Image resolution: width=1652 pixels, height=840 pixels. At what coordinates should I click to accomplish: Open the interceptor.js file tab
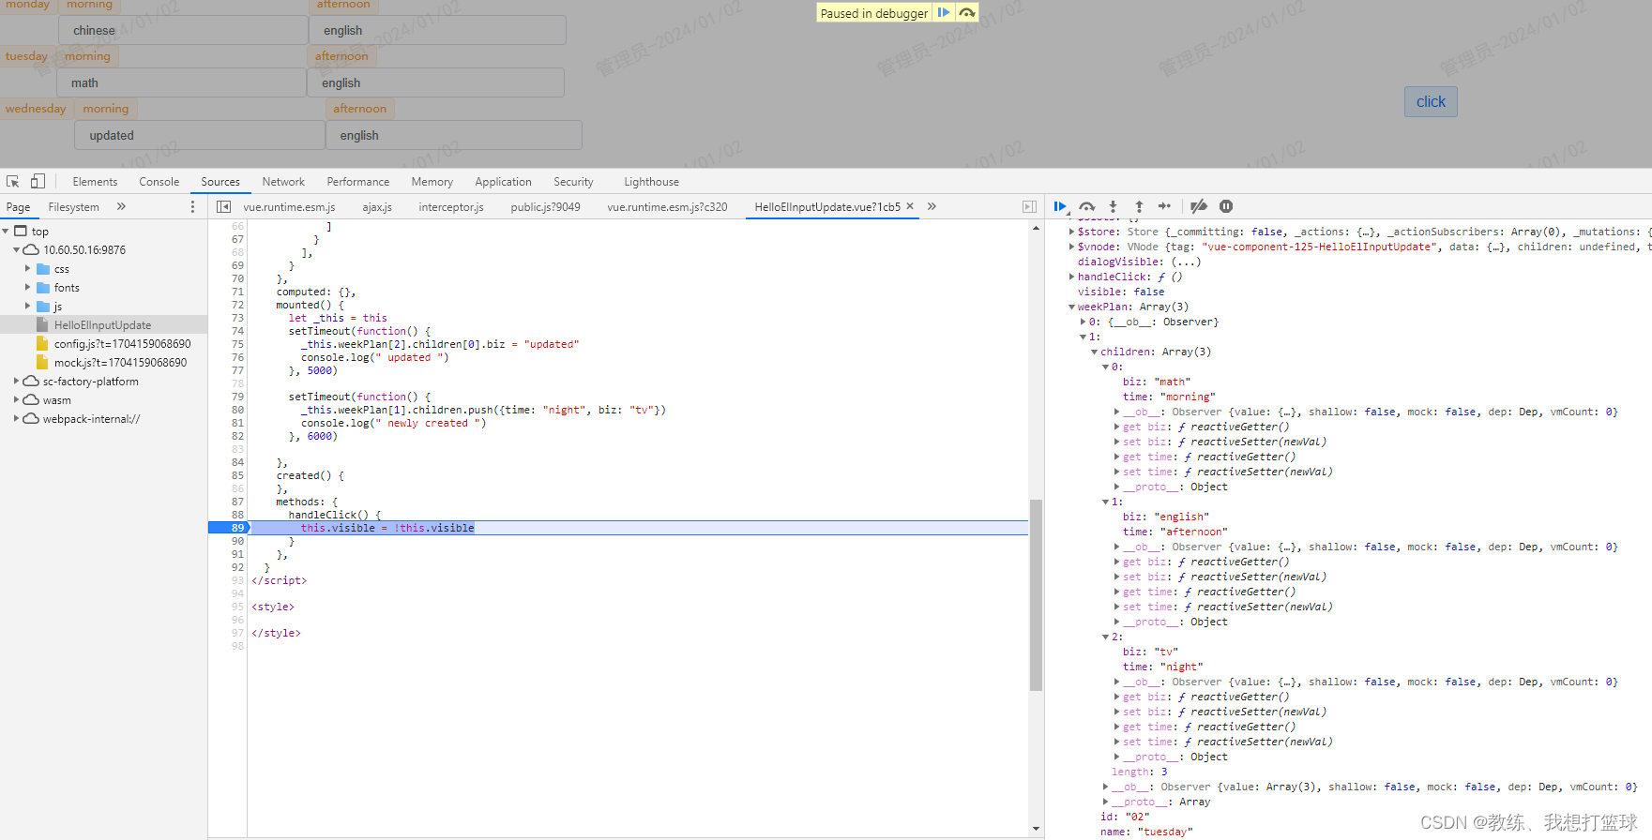(451, 207)
